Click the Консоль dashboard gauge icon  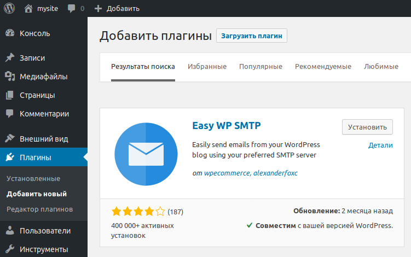coord(10,33)
